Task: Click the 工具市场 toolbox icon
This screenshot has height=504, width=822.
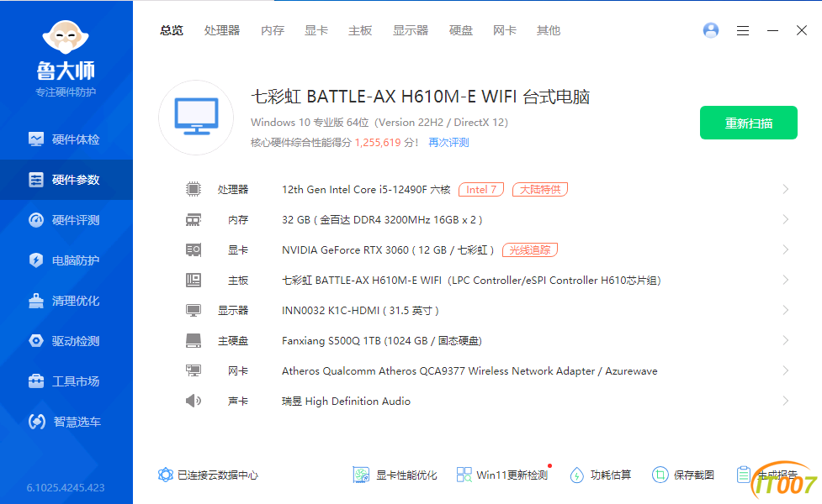Action: (36, 381)
